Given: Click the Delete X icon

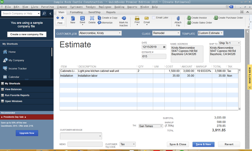Looking at the screenshot, I should coord(92,18).
